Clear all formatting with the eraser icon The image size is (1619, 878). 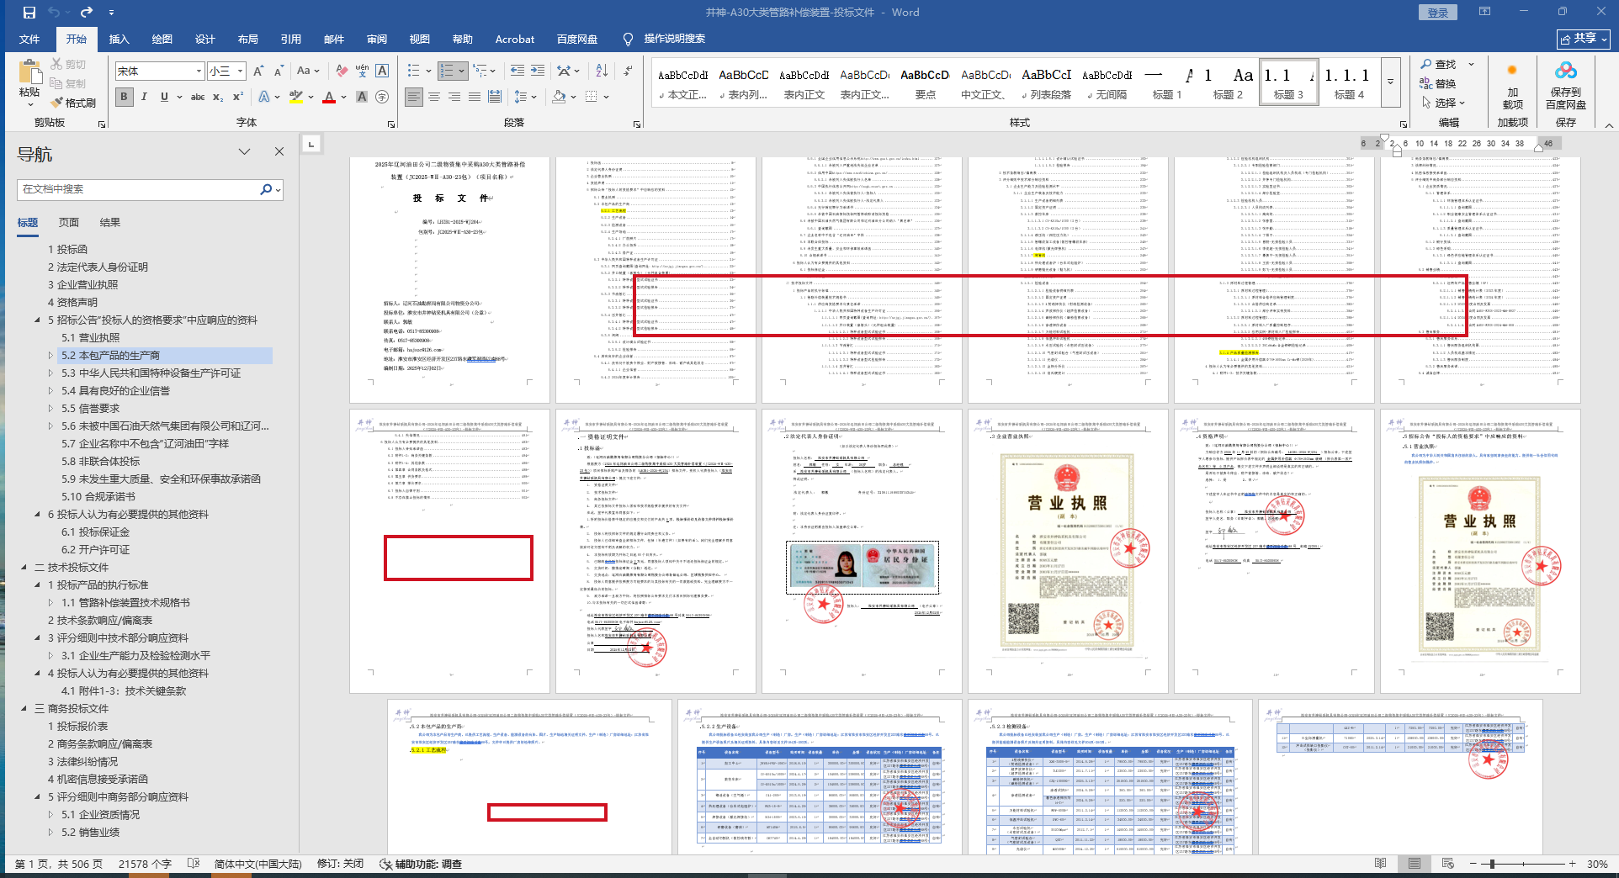click(x=341, y=71)
